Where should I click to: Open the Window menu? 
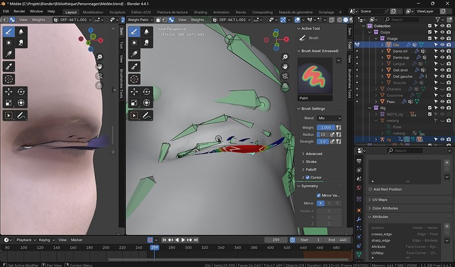click(x=36, y=11)
